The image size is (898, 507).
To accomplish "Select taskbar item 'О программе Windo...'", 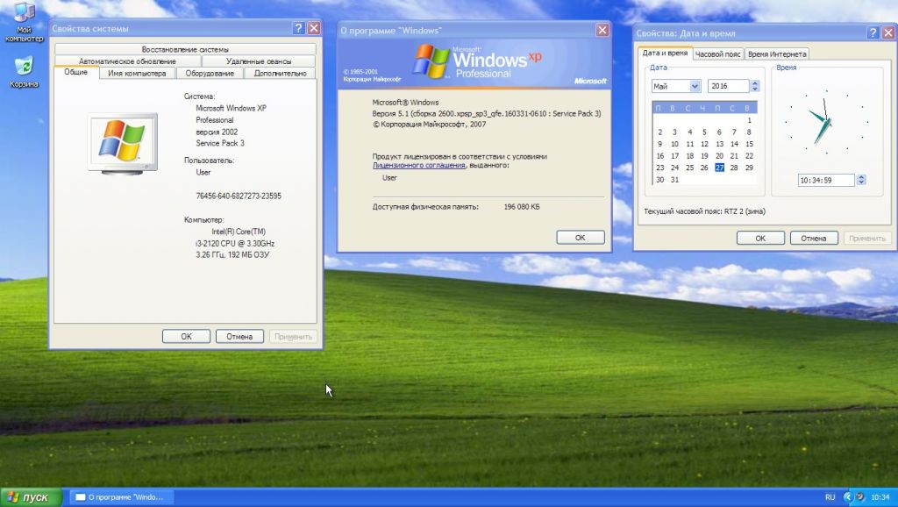I will click(120, 497).
